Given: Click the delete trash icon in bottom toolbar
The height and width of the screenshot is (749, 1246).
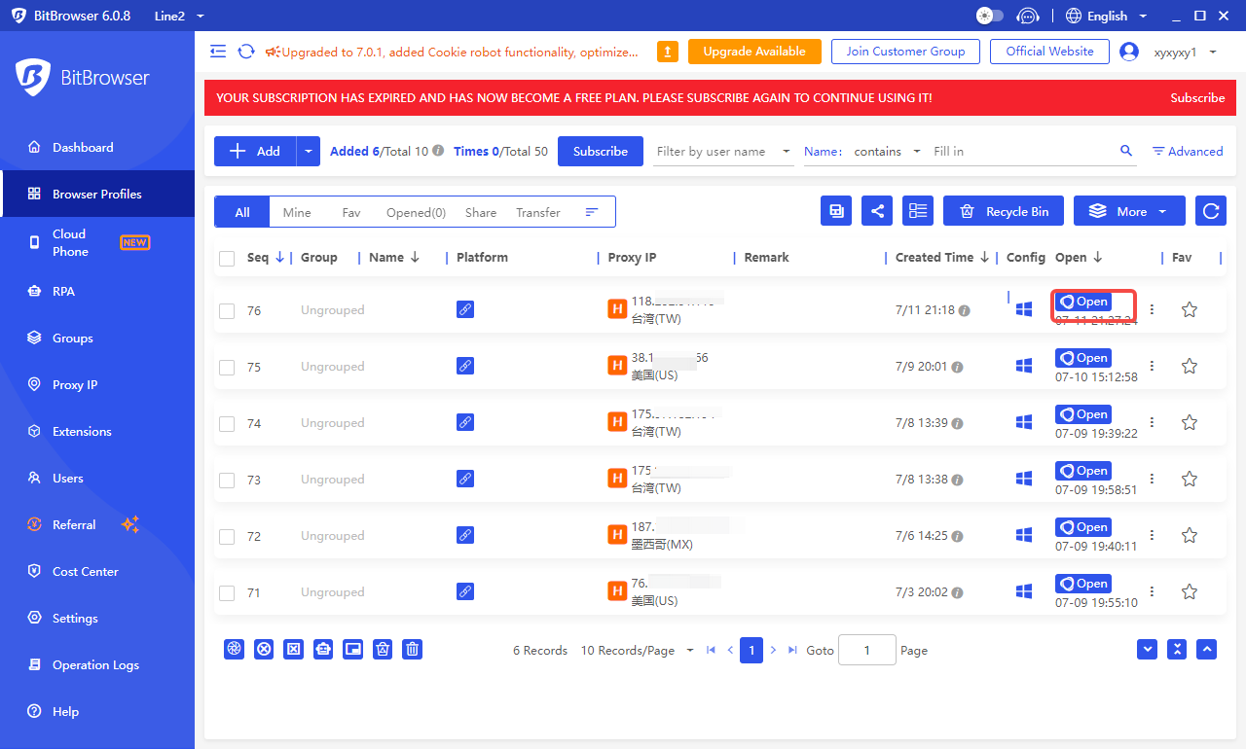Looking at the screenshot, I should [413, 649].
